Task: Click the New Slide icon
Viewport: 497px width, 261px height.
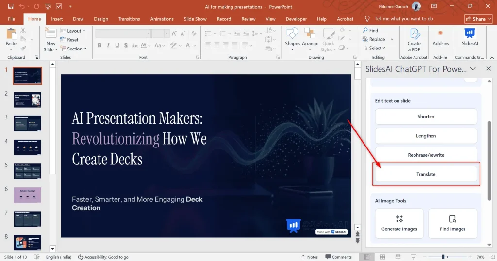Action: pos(50,33)
